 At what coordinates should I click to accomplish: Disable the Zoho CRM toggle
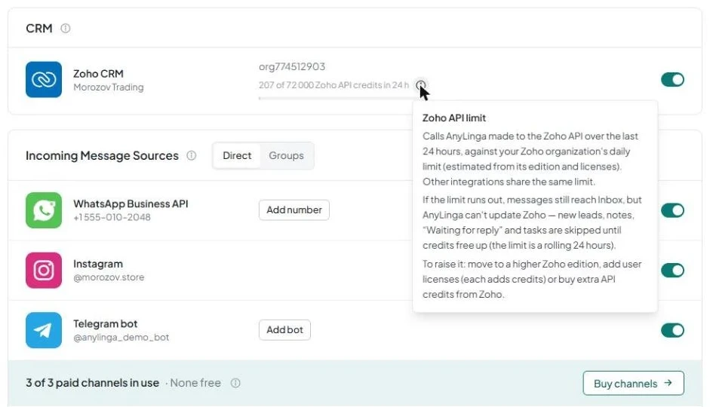[x=672, y=80]
